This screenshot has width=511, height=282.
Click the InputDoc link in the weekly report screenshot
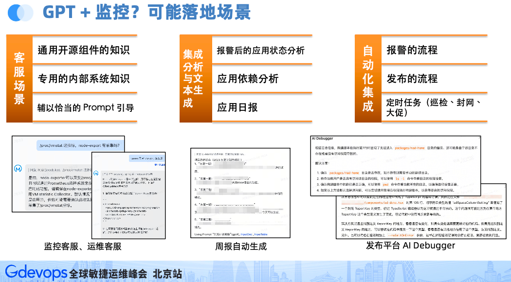[x=247, y=234]
